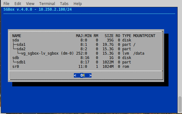Image resolution: width=182 pixels, height=114 pixels.
Task: Click the sdb1 partition entry
Action: 21,62
